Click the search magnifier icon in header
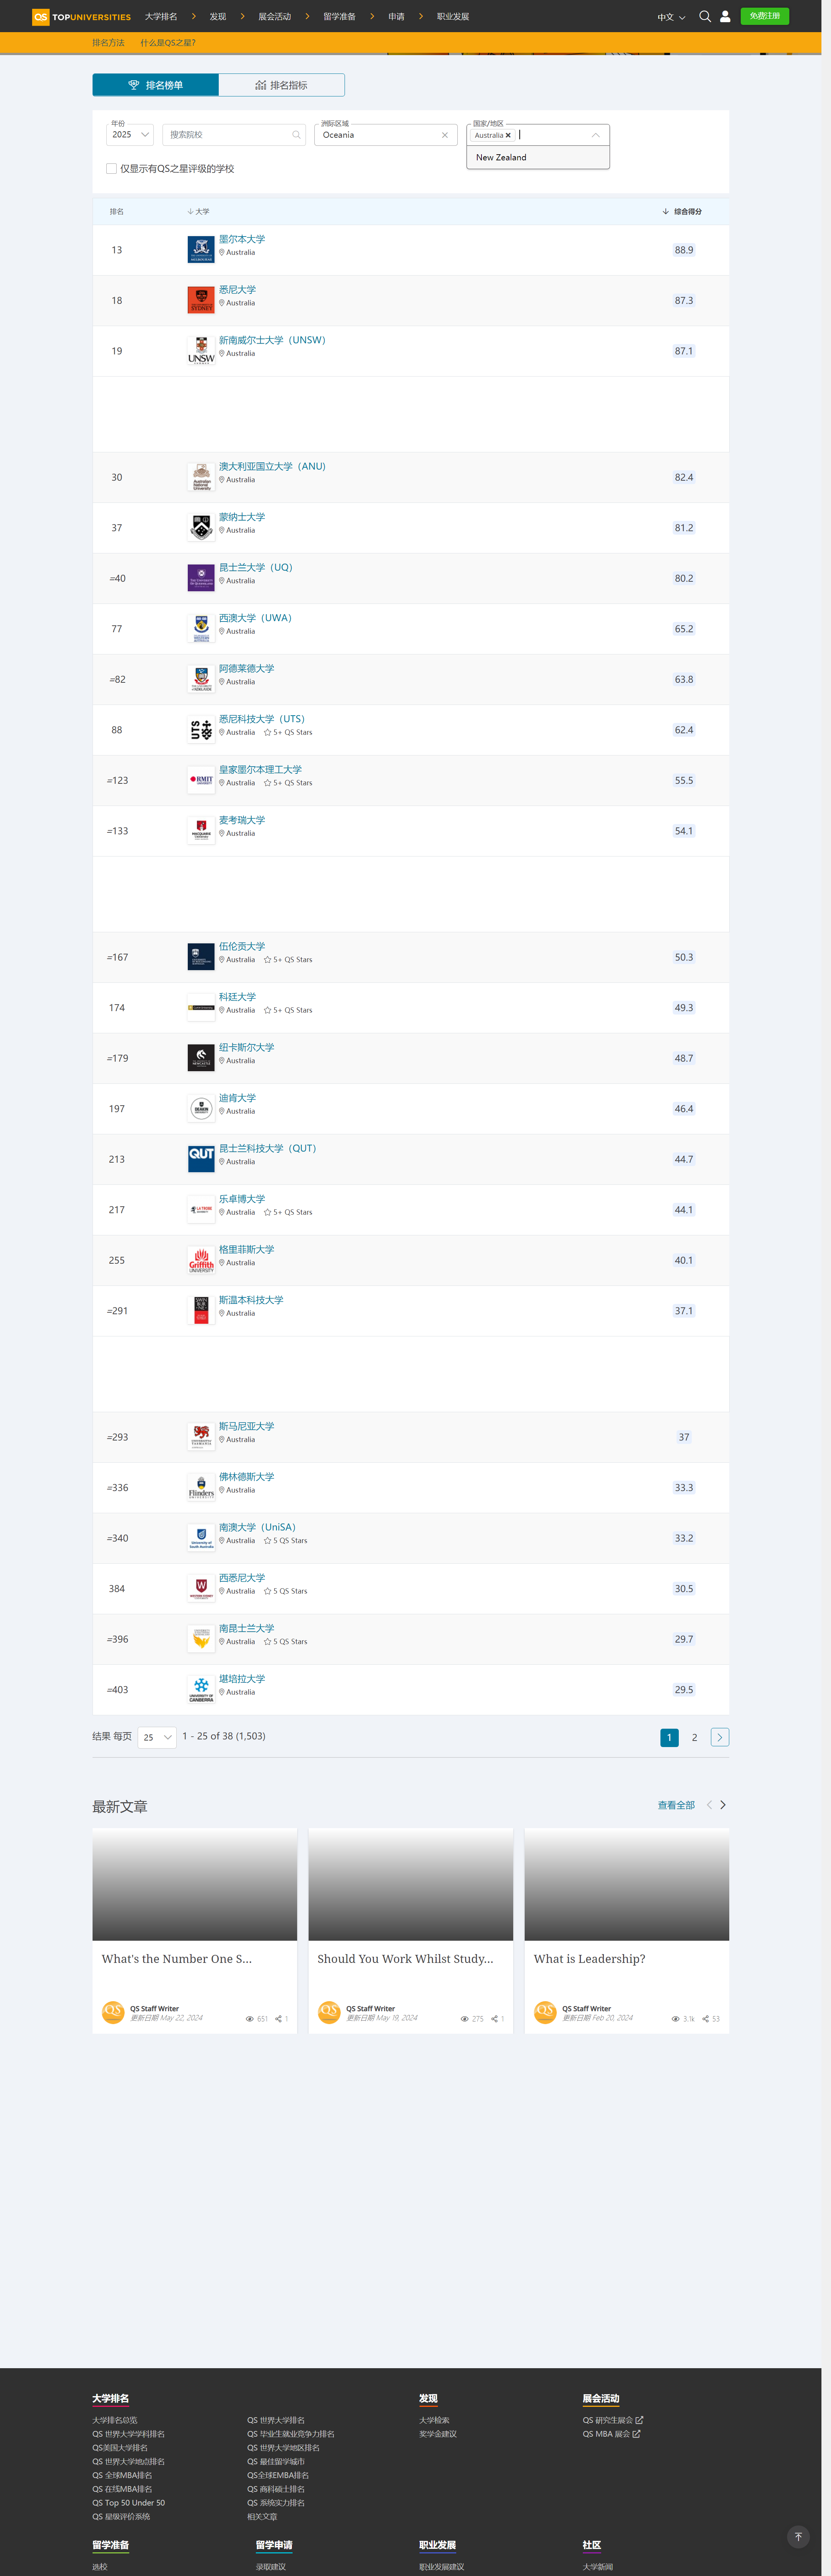 click(x=704, y=17)
